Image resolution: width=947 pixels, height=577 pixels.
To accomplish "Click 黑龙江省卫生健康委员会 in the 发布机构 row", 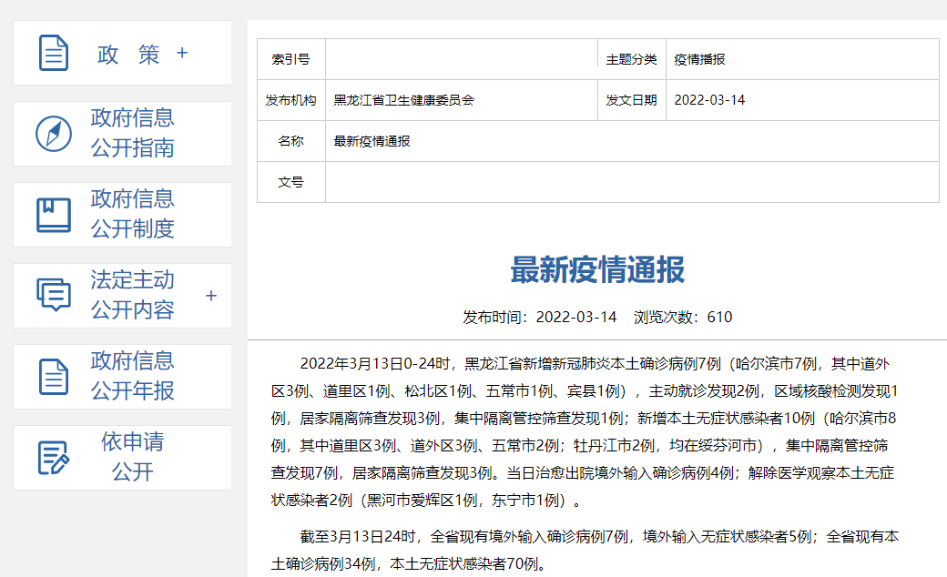I will (x=403, y=100).
